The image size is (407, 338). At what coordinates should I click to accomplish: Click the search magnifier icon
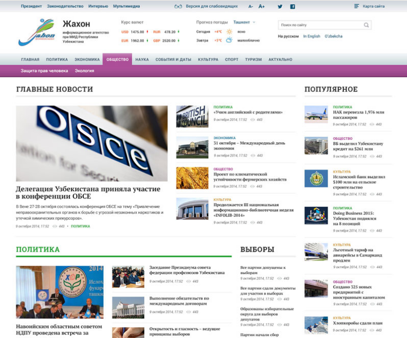tap(366, 25)
